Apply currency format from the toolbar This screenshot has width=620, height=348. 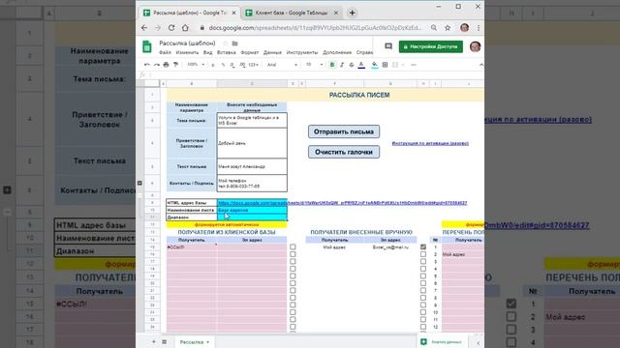tap(213, 65)
